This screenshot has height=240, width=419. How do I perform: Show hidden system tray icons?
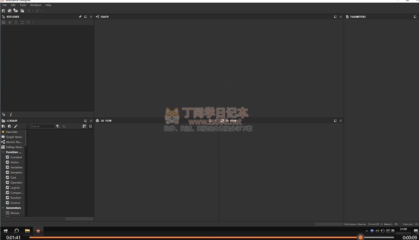tap(367, 231)
